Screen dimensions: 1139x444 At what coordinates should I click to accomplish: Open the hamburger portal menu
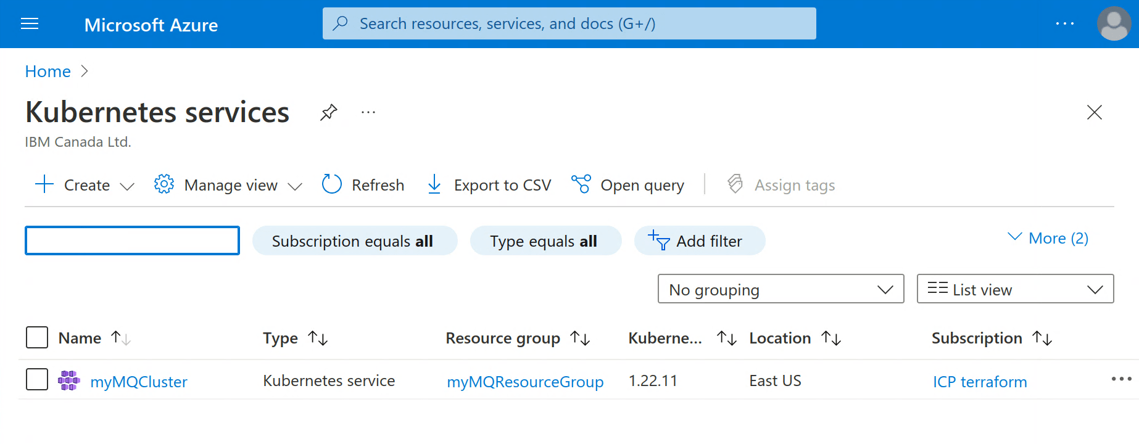(x=30, y=24)
